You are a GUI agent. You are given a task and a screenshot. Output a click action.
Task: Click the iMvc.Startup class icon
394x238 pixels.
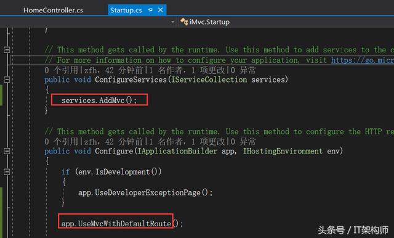(x=184, y=22)
